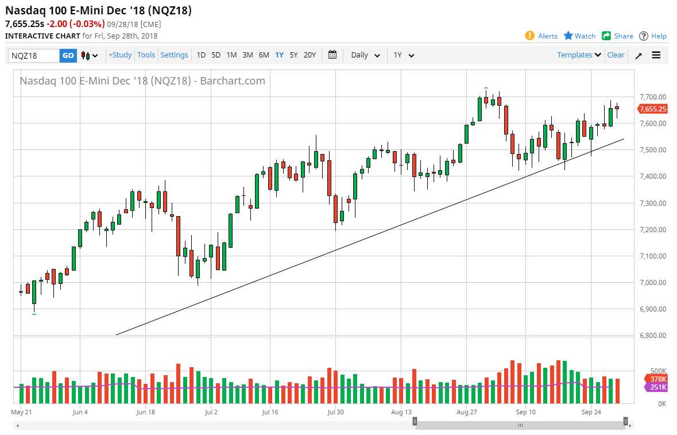Open the Daily frequency dropdown
The height and width of the screenshot is (435, 677).
coord(363,55)
